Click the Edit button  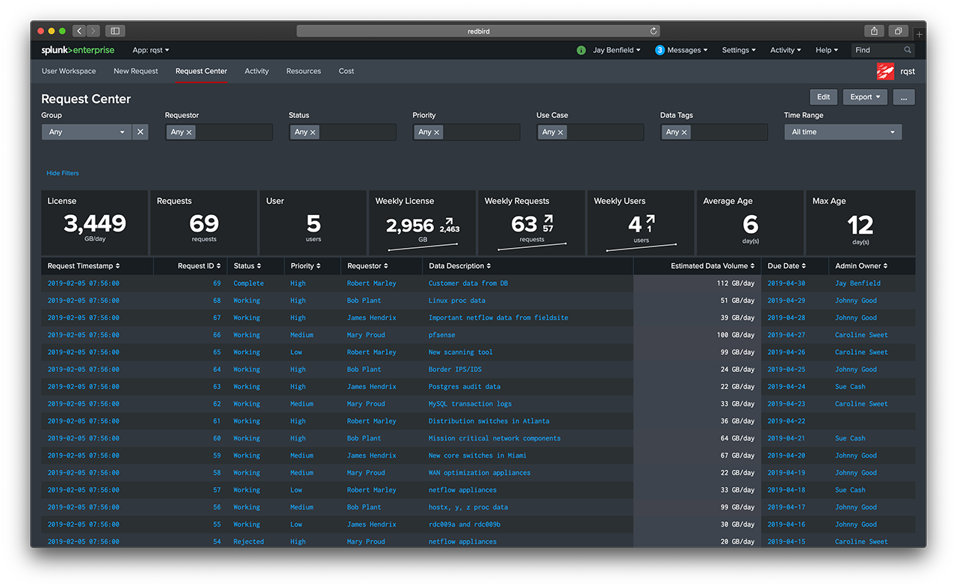pos(823,97)
